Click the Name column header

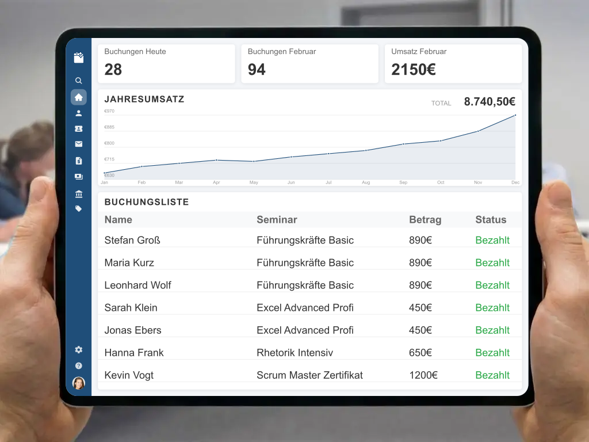(118, 220)
